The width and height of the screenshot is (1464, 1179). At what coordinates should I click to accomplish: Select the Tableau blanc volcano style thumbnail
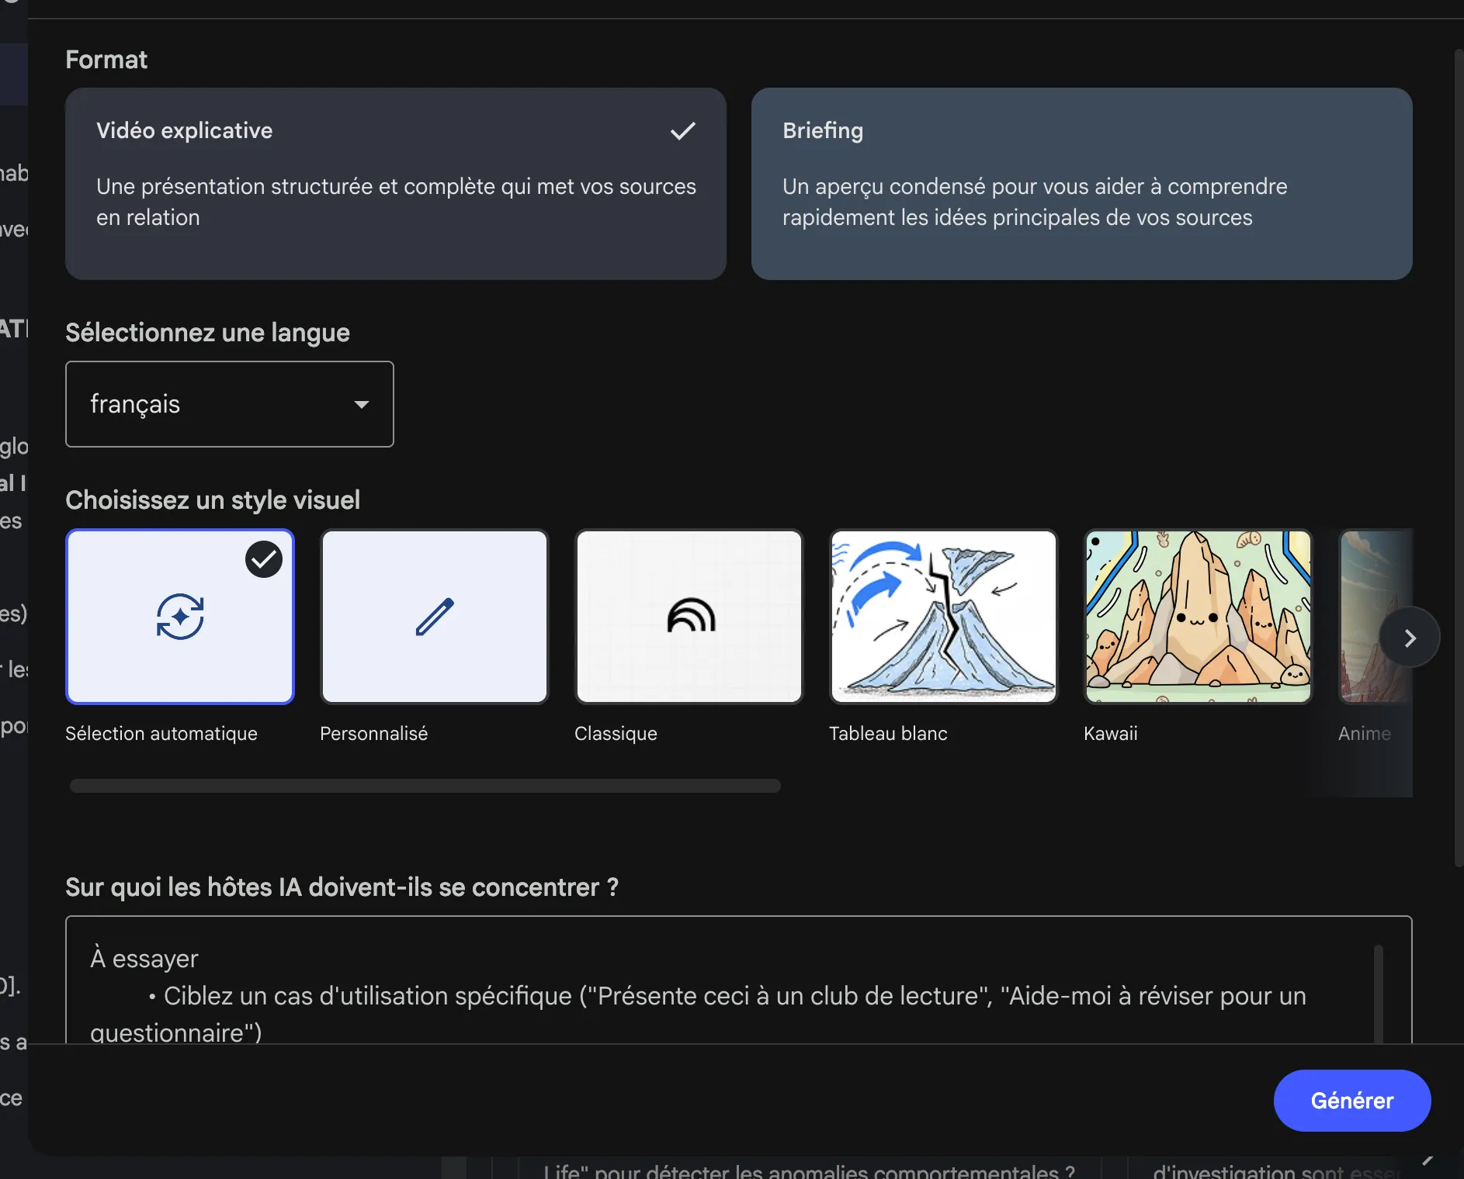pos(943,617)
